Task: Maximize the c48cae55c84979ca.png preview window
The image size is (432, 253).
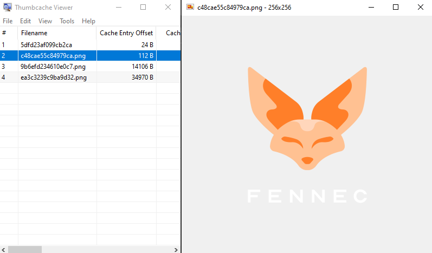Action: [396, 7]
